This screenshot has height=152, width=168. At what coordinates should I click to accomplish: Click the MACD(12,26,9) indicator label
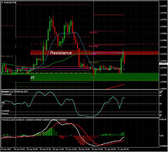(9, 120)
